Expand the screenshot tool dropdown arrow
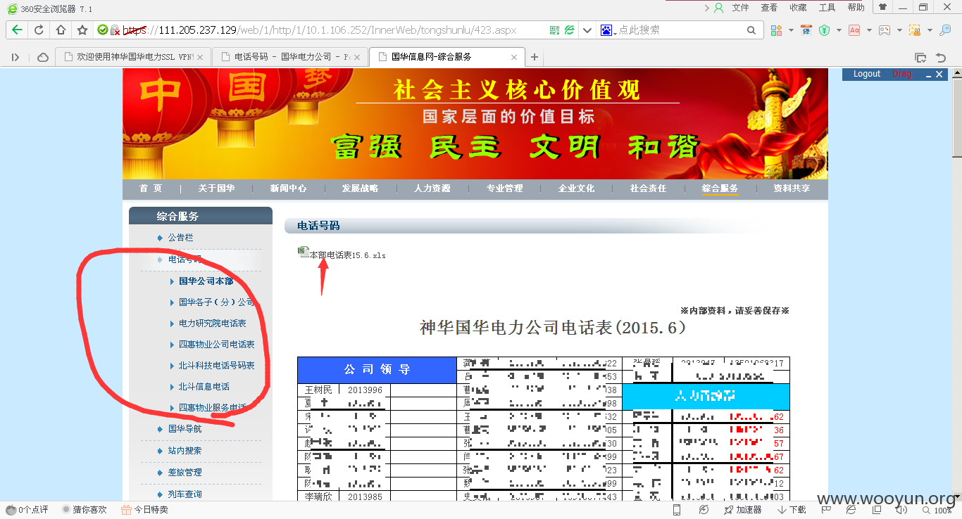Viewport: 962px width, 519px height. click(x=930, y=30)
